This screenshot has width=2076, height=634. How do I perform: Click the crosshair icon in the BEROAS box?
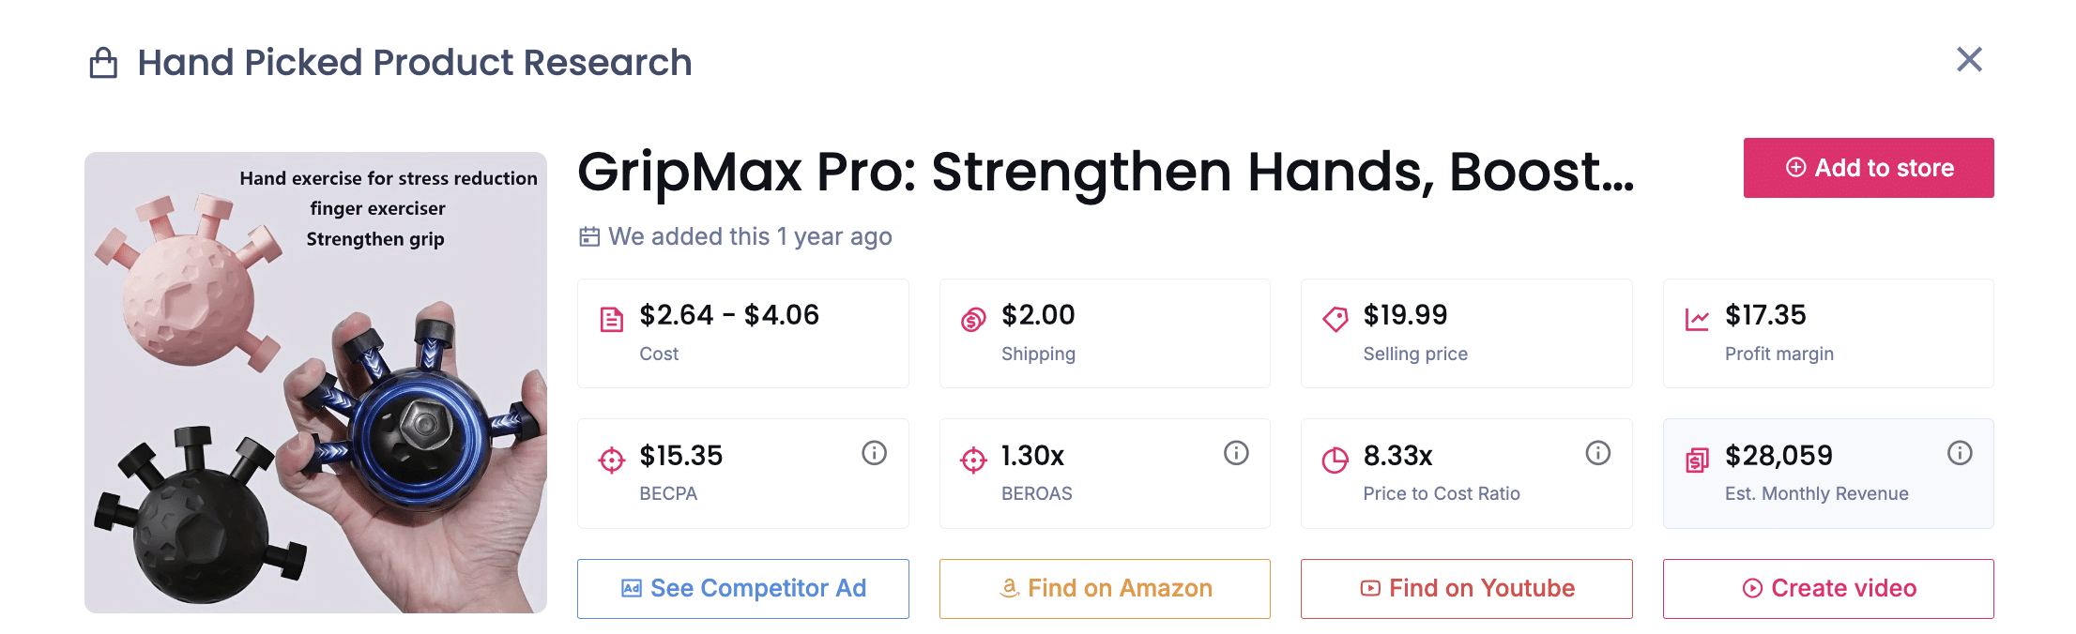pos(973,459)
